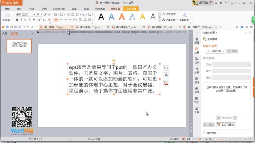Select the orange A WordArt style

click(x=122, y=17)
